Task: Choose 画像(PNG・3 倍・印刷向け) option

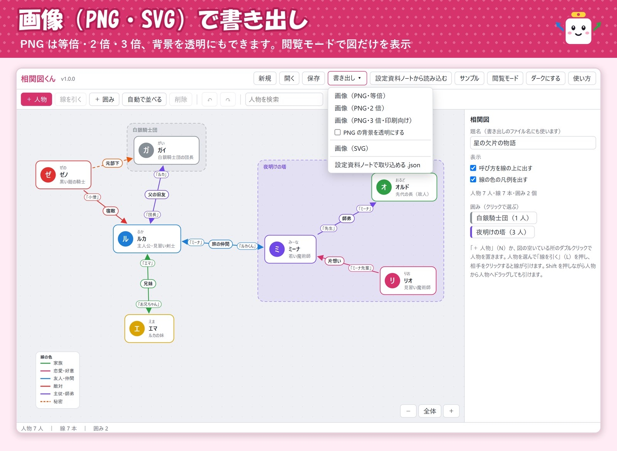Action: [x=380, y=120]
